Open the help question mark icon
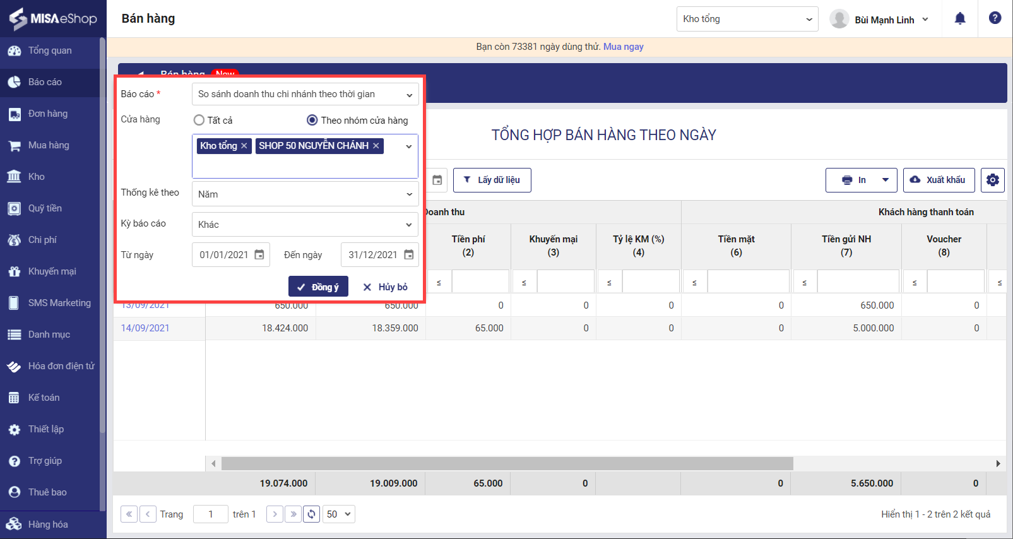This screenshot has height=539, width=1013. click(995, 18)
